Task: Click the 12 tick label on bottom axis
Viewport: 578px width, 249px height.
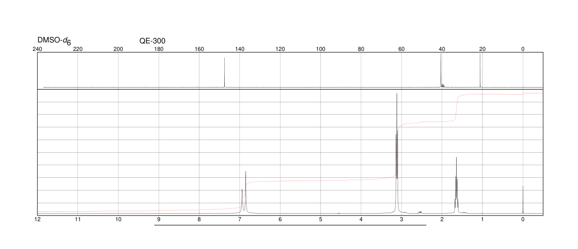Action: tap(38, 220)
